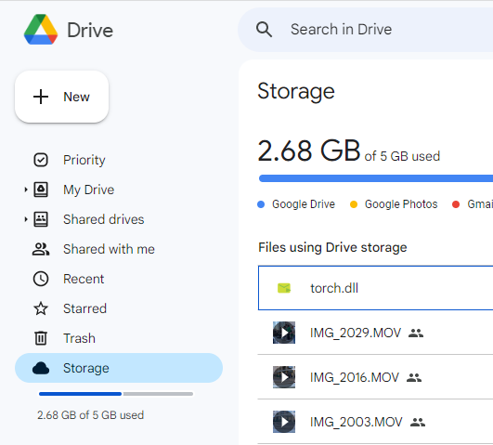Screen dimensions: 493x445
Task: Select the IMG_2016.MOV file name
Action: click(x=355, y=377)
